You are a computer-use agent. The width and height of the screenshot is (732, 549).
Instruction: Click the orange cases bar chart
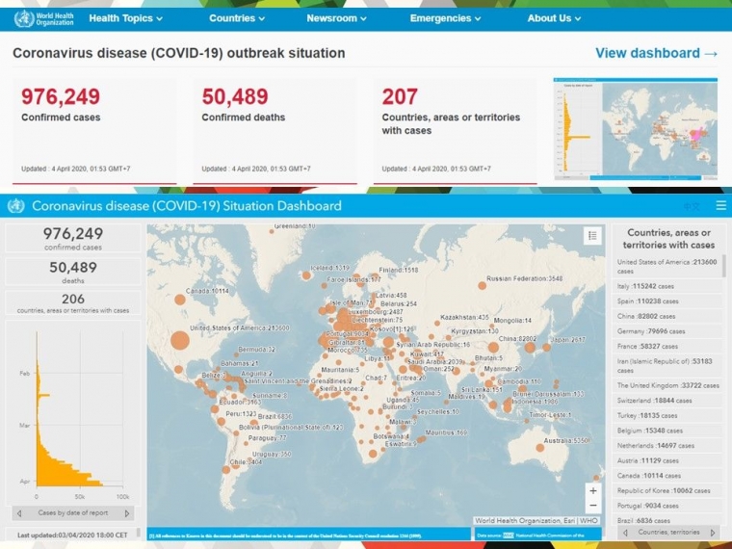click(x=70, y=408)
